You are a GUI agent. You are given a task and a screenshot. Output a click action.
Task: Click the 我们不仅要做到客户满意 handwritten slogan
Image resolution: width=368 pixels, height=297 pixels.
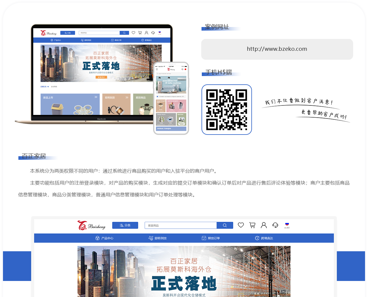tap(299, 101)
